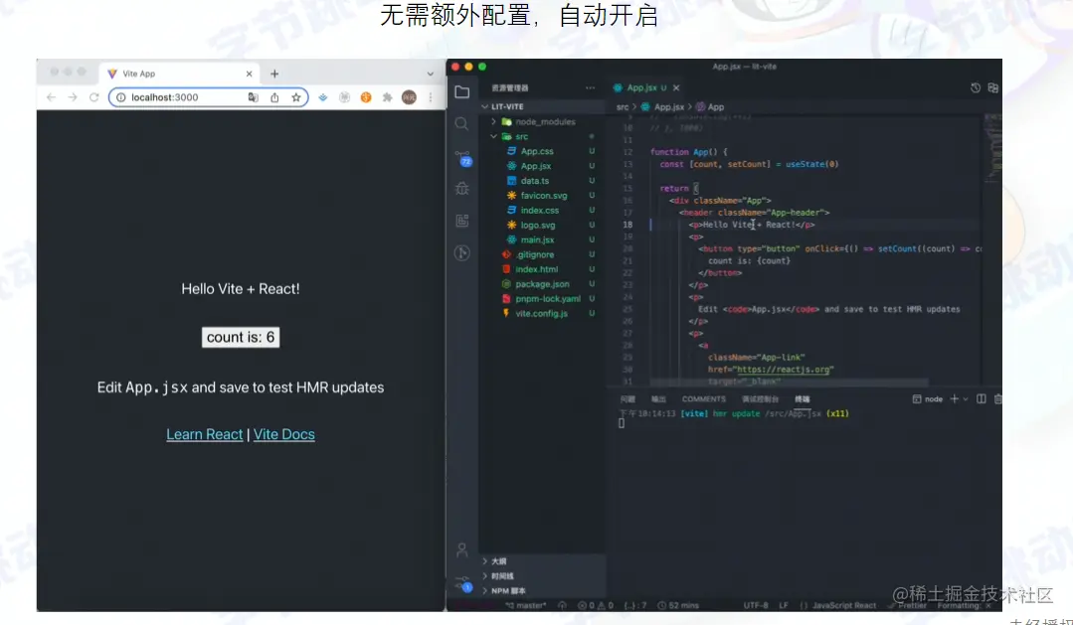Switch to the 问题 problems panel tab
The height and width of the screenshot is (625, 1073).
click(627, 398)
